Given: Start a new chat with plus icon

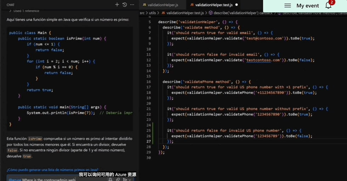Looking at the screenshot, I should (x=117, y=5).
